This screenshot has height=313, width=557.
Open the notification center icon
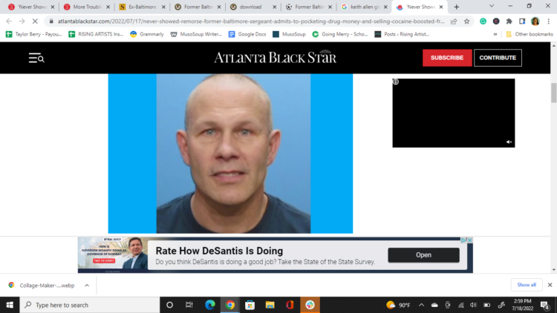545,305
